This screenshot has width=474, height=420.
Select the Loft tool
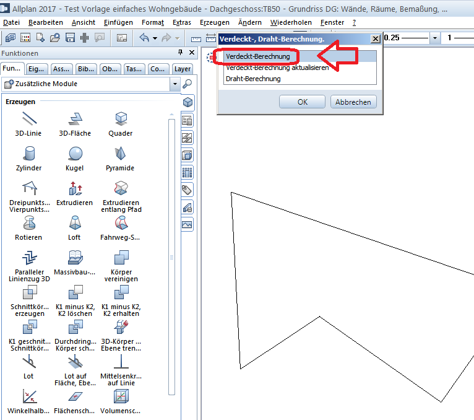pos(75,223)
